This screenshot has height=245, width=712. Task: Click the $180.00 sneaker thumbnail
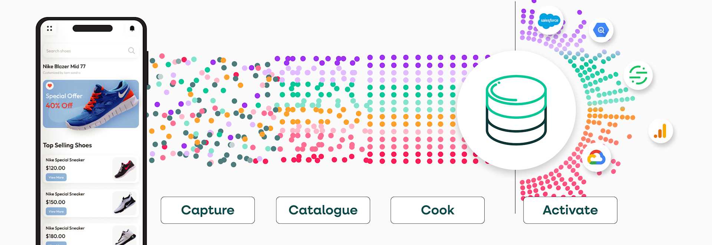coord(125,236)
